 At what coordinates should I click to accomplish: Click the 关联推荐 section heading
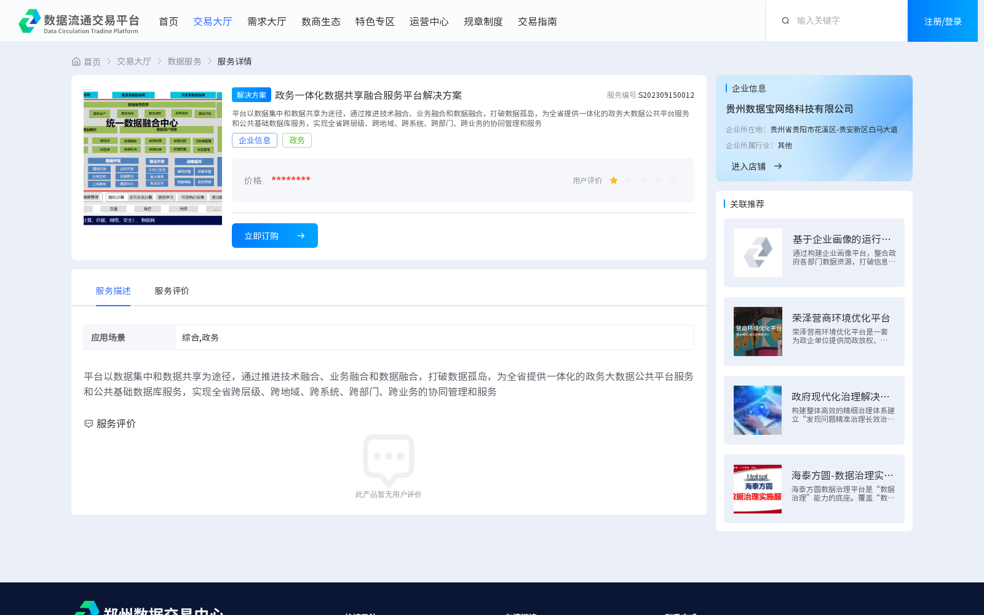coord(747,204)
